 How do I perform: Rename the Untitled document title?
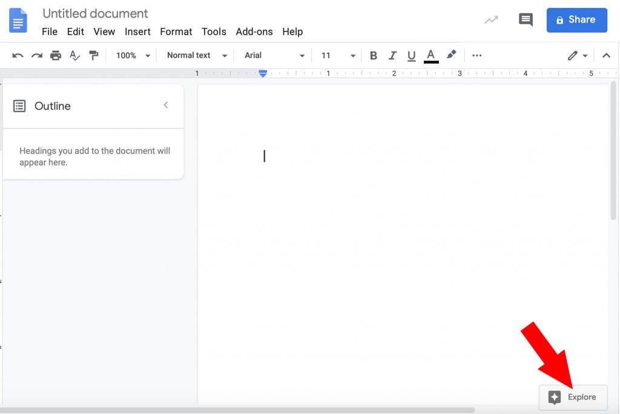coord(95,13)
